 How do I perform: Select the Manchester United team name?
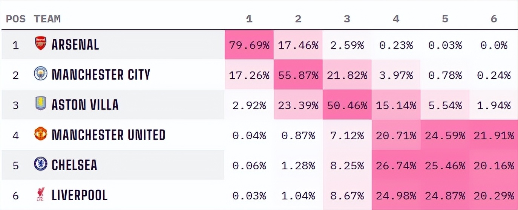pos(108,135)
